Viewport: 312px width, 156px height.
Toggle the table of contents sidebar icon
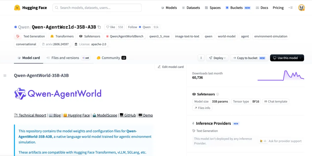pos(5,75)
